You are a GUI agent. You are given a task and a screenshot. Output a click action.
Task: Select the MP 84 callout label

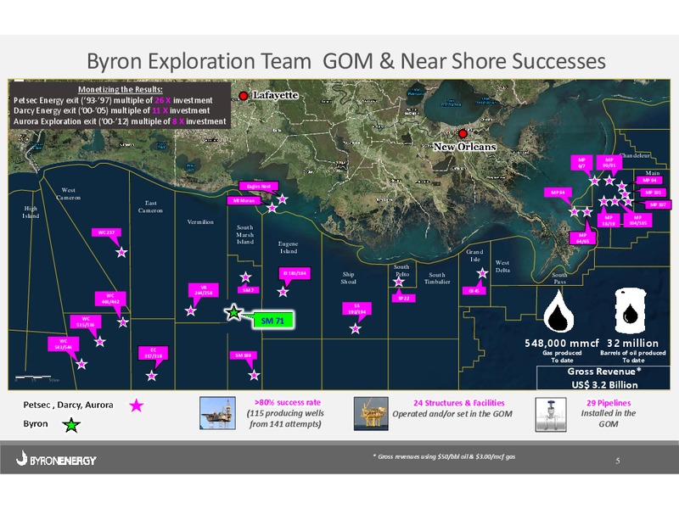click(x=558, y=193)
